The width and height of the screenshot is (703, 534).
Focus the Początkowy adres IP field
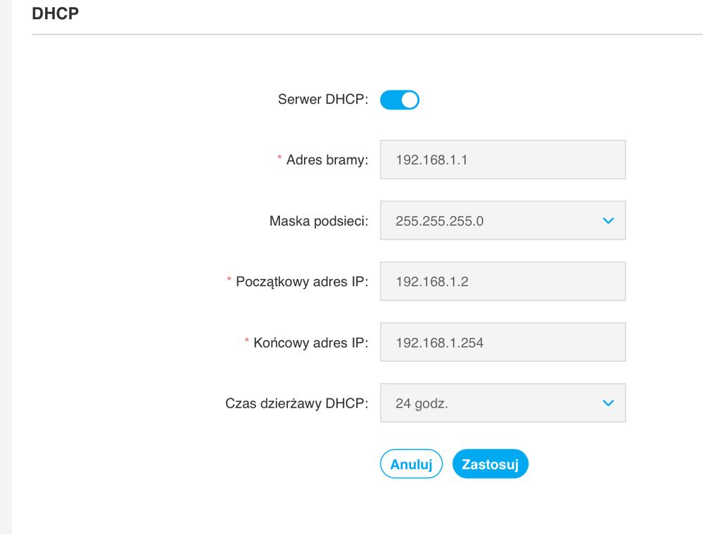tap(502, 282)
